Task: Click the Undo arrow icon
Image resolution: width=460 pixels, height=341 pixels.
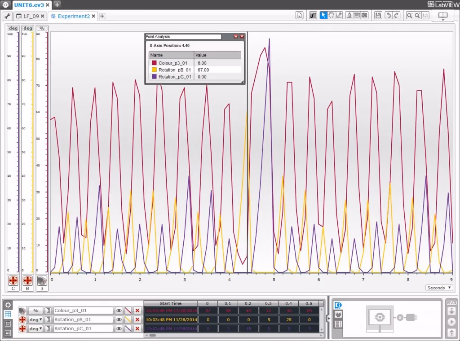Action: [x=389, y=15]
